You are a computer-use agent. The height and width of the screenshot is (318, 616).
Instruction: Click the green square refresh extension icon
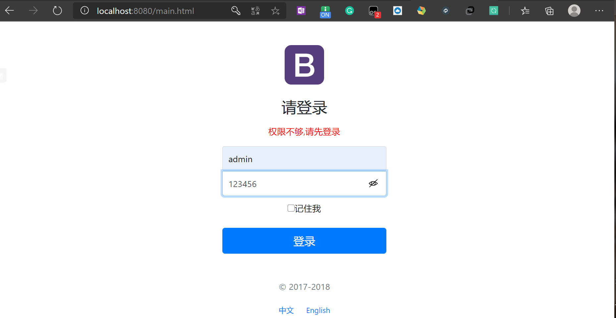[x=494, y=11]
